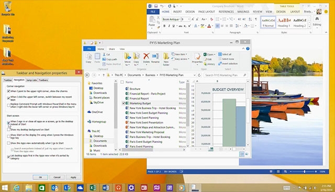Image resolution: width=335 pixels, height=192 pixels.
Task: Open Excel from the taskbar
Action: click(93, 188)
